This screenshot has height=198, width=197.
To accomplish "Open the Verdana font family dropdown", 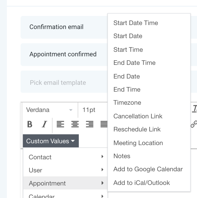I will [49, 110].
